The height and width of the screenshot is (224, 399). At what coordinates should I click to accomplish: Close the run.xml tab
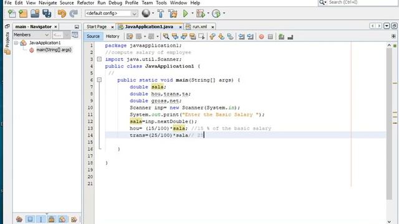(x=213, y=27)
